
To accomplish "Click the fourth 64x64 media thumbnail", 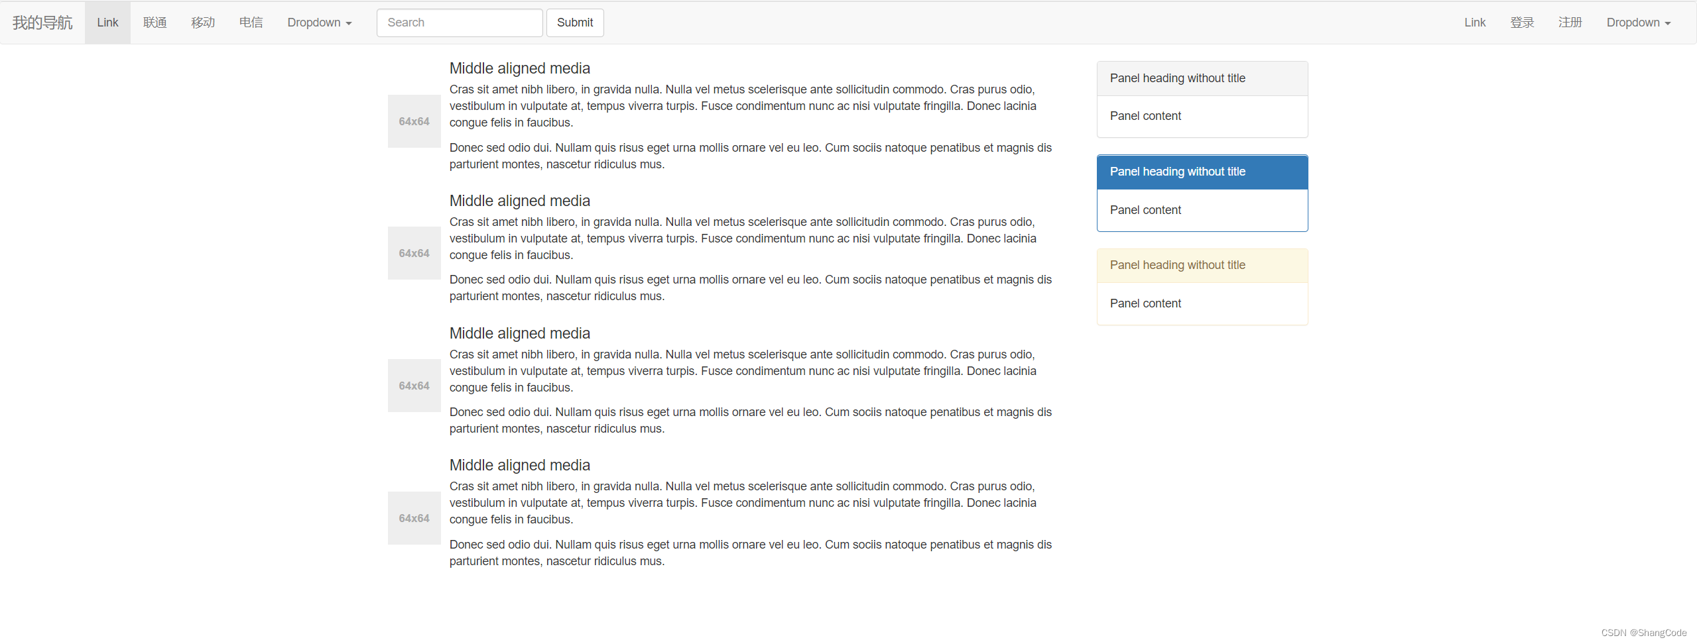I will click(414, 518).
